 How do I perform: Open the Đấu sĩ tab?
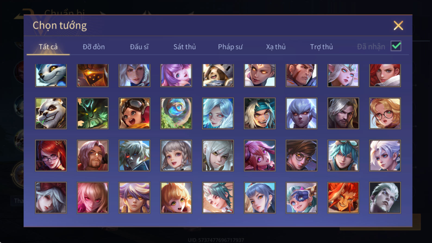point(139,47)
